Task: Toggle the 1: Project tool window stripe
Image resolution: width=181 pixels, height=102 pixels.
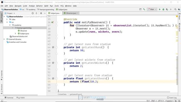Action: point(1,17)
